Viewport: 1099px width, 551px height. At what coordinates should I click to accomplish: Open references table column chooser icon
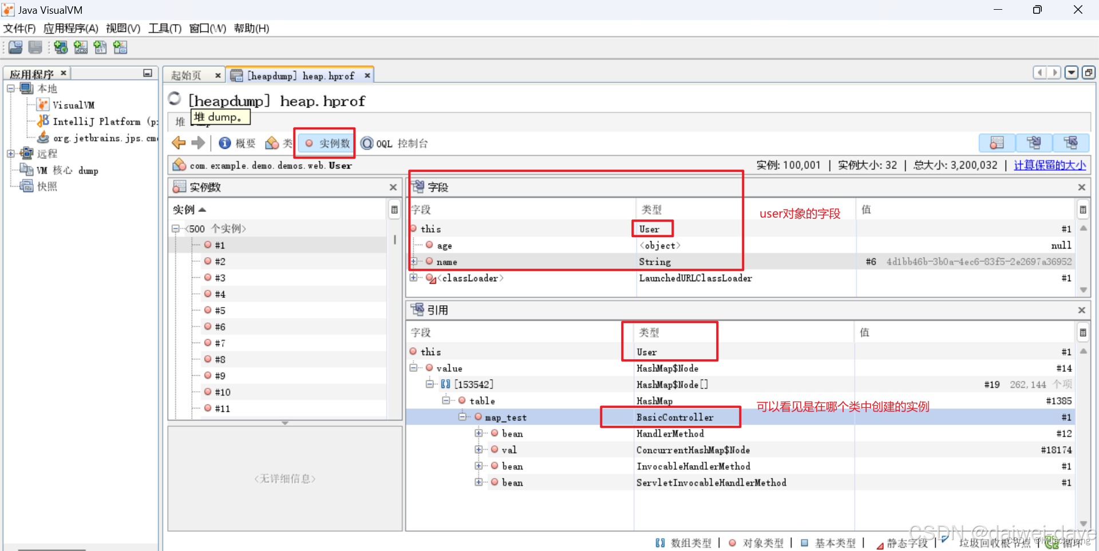pos(1083,332)
